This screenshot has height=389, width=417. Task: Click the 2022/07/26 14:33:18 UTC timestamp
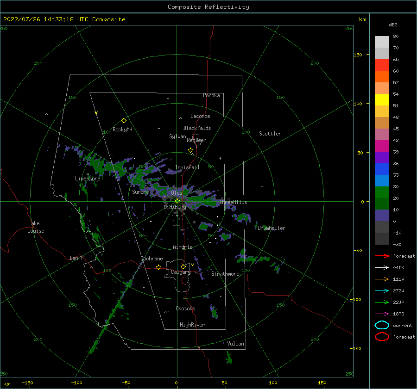pyautogui.click(x=46, y=19)
